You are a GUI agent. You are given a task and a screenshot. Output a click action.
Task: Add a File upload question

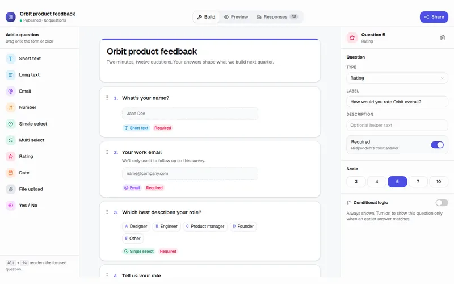coord(39,189)
